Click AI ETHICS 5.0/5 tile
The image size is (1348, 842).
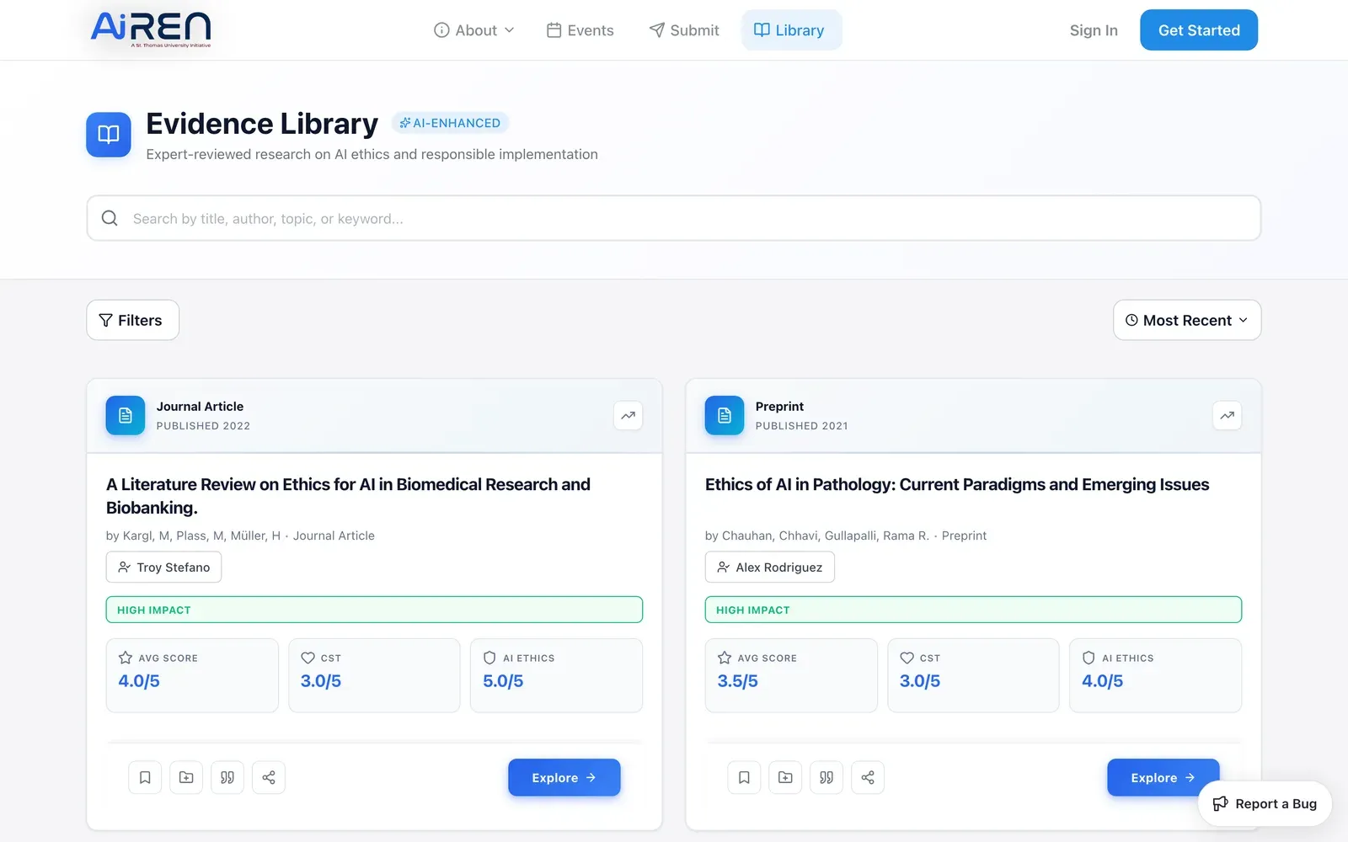pyautogui.click(x=556, y=675)
